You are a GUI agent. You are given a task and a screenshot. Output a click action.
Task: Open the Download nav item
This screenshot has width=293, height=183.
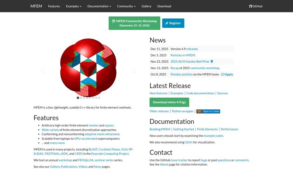(x=164, y=6)
